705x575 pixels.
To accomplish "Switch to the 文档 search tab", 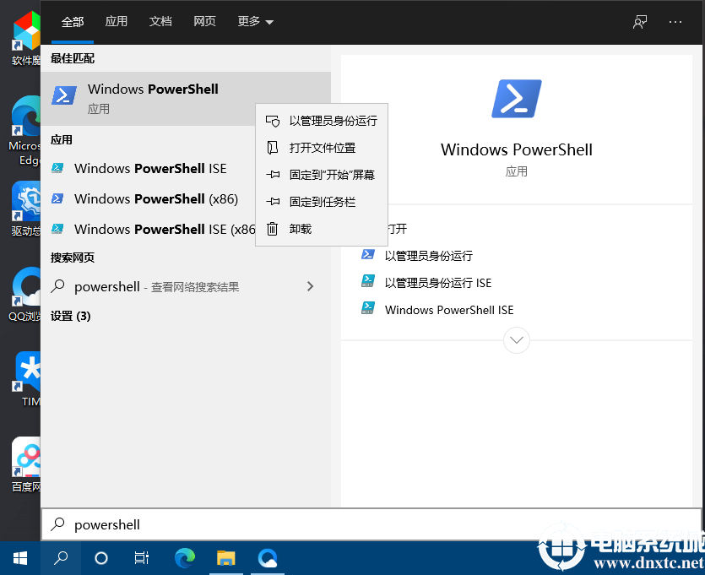I will (x=160, y=22).
